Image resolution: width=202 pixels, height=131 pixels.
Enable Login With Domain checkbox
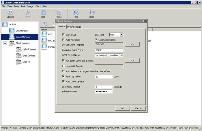tap(63, 66)
